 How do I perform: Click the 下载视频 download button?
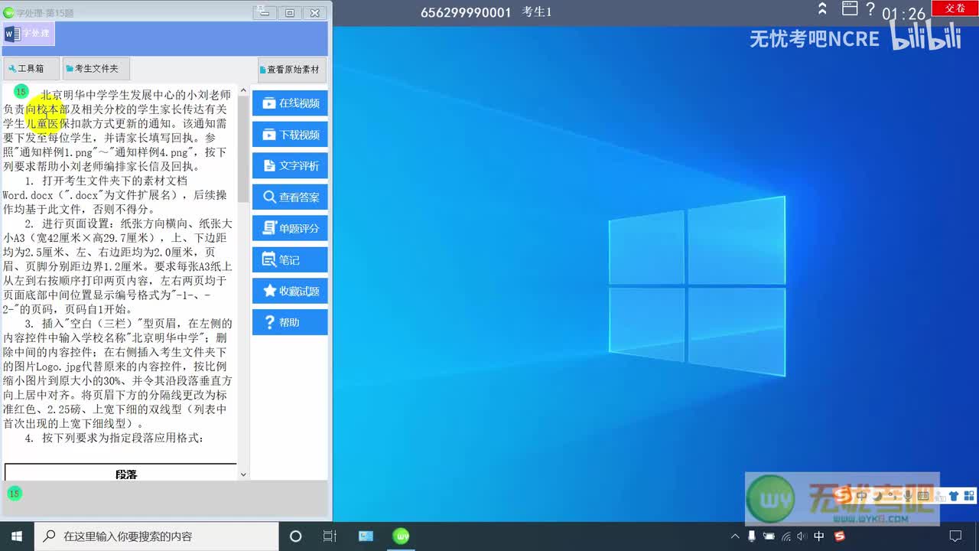(290, 135)
